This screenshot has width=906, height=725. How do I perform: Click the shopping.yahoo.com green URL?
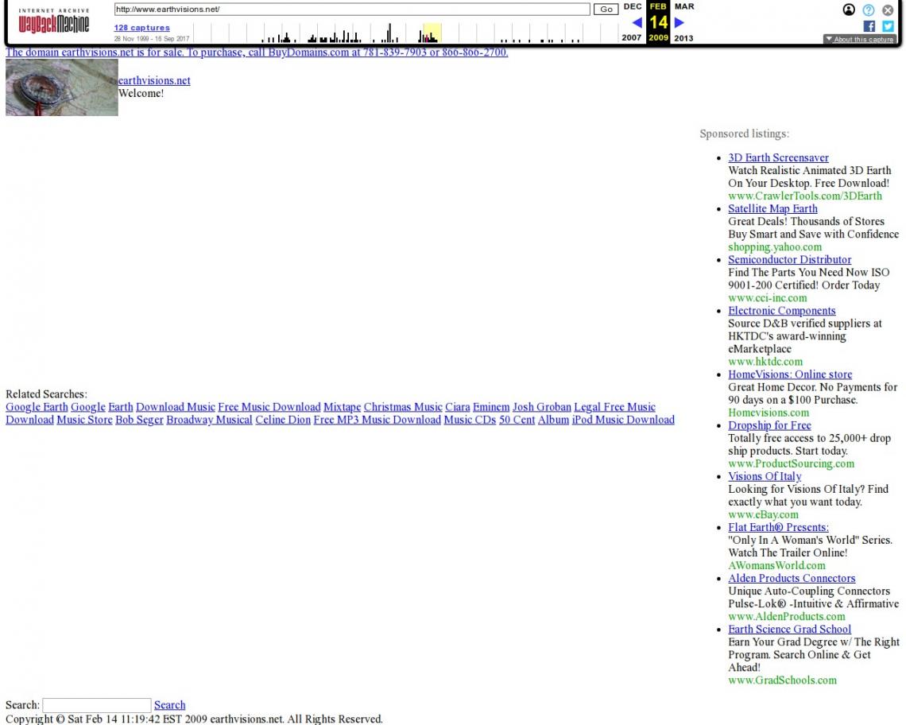point(775,247)
